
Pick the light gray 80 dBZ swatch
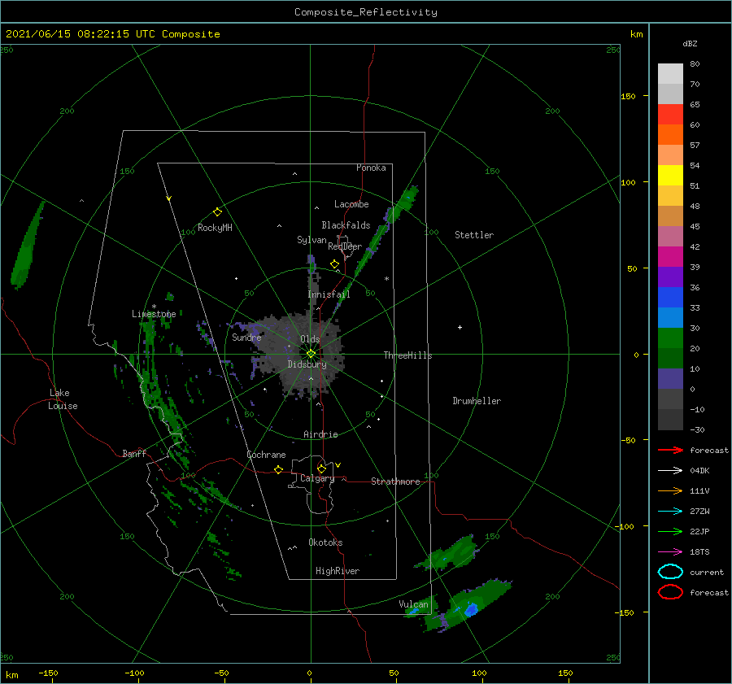tap(670, 74)
